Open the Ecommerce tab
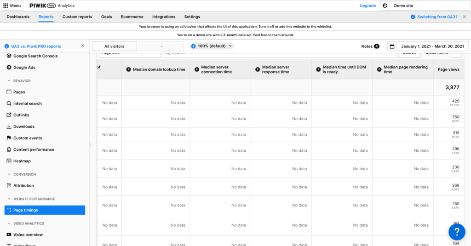This screenshot has height=246, width=471. tap(132, 17)
